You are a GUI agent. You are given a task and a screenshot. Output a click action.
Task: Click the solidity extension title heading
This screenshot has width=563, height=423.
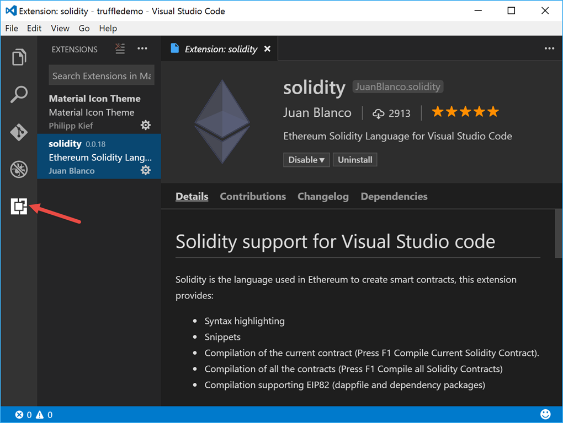click(314, 88)
